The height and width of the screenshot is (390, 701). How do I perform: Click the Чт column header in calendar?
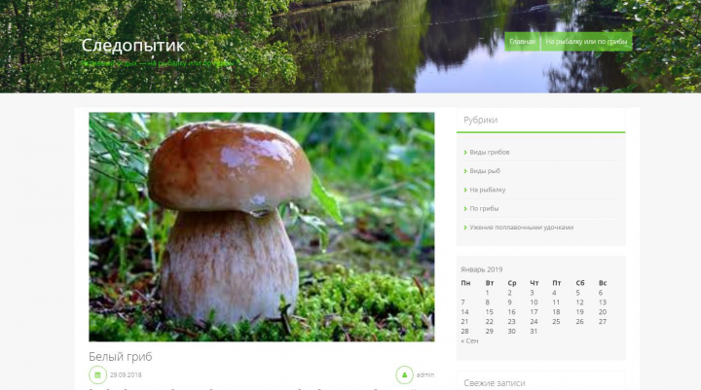(535, 283)
